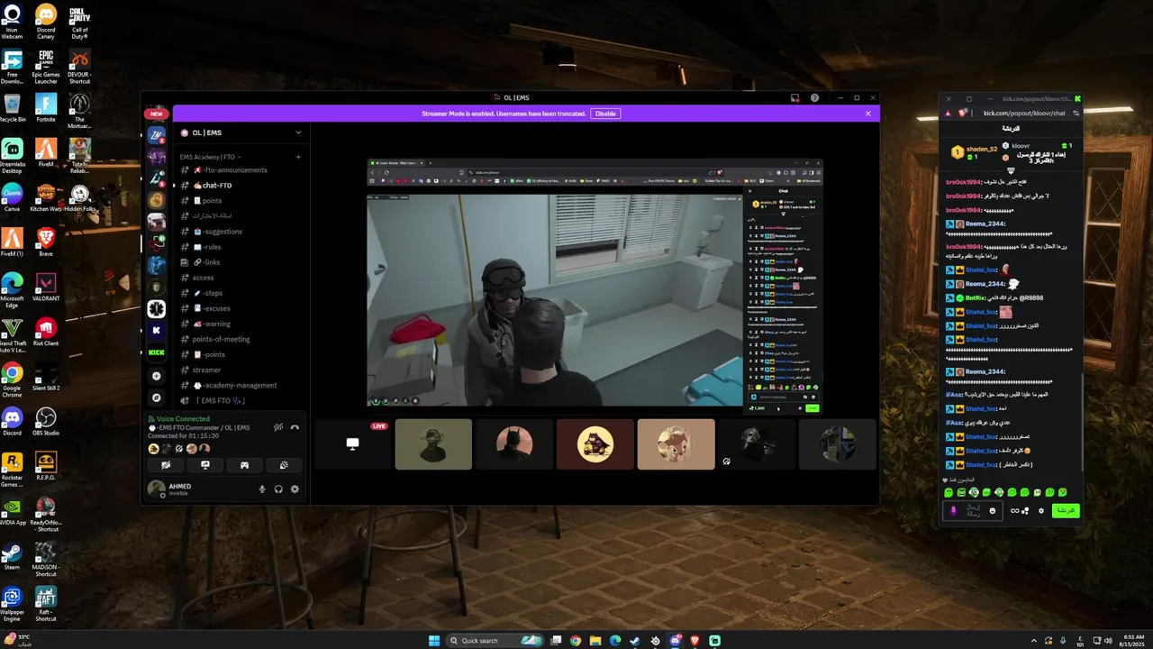Select the Batman avatar participant tile
Viewport: 1153px width, 649px height.
tap(514, 443)
